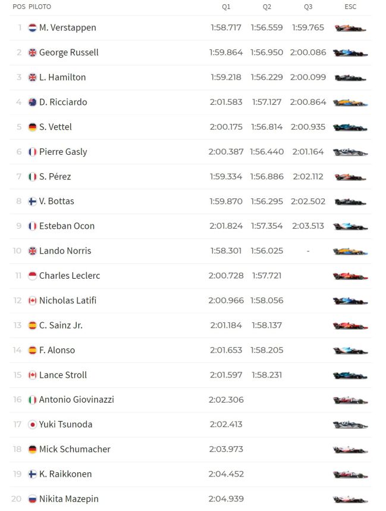
Task: Click the Spanish flag beside F. Alonso
Action: (x=33, y=350)
